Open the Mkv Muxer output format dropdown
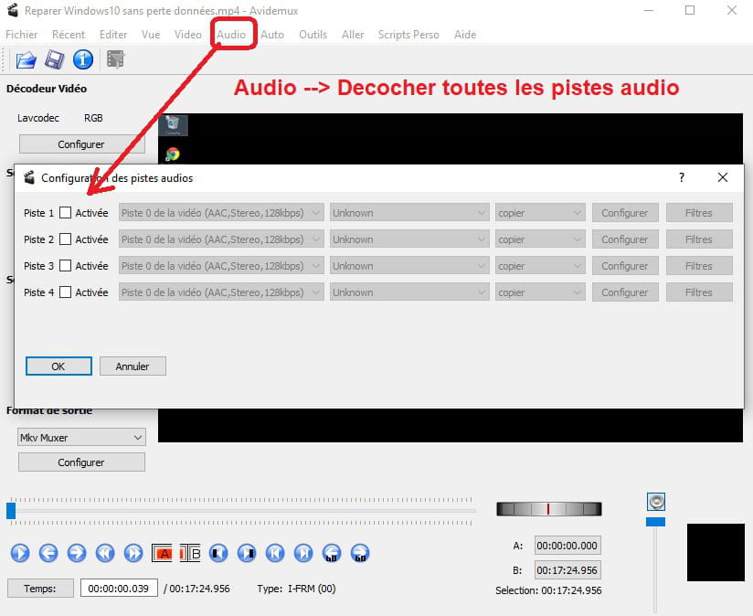The image size is (753, 616). click(x=81, y=438)
